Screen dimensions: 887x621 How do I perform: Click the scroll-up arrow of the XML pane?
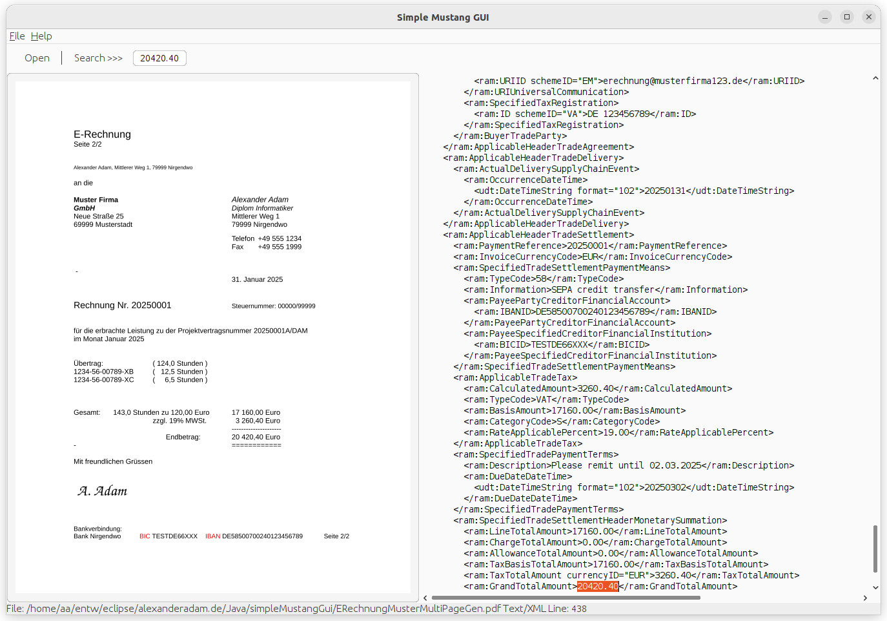[875, 77]
